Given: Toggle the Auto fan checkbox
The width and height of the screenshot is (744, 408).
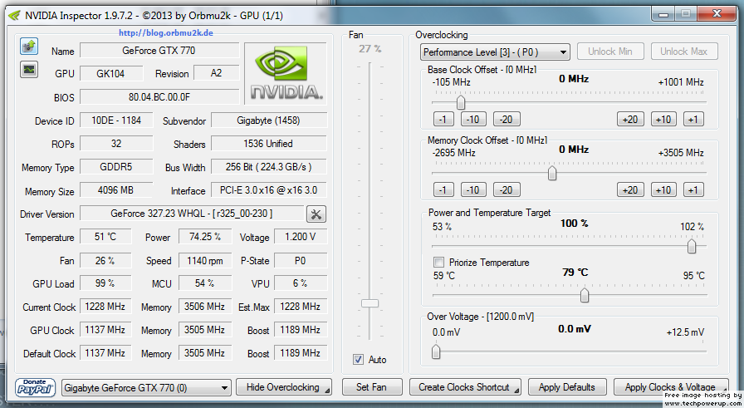Looking at the screenshot, I should click(358, 360).
